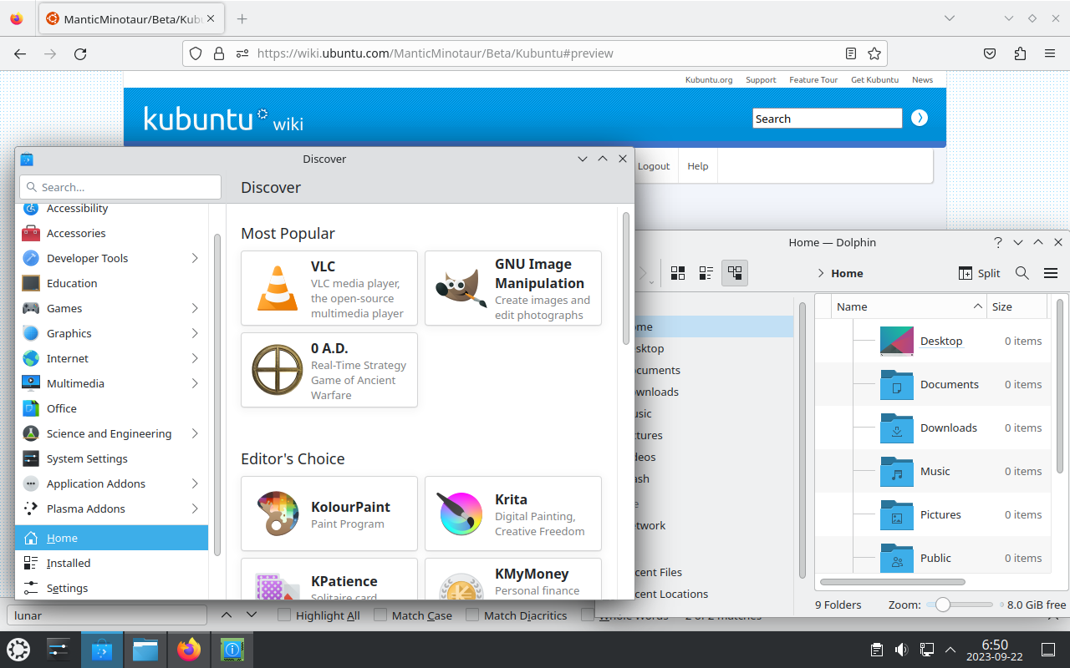1070x668 pixels.
Task: Open Firefox list all tabs dropdown
Action: (950, 18)
